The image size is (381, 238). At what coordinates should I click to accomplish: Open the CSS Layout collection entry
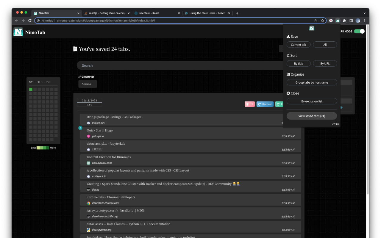point(190,173)
